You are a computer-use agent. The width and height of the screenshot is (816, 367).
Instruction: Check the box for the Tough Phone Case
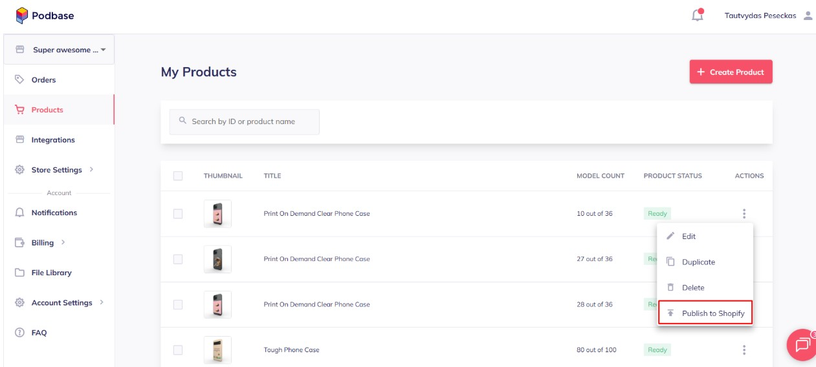tap(178, 350)
